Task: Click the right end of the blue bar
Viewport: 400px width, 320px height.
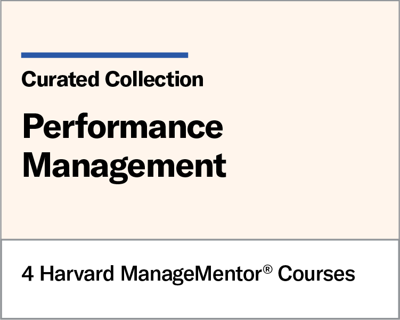Action: click(186, 55)
